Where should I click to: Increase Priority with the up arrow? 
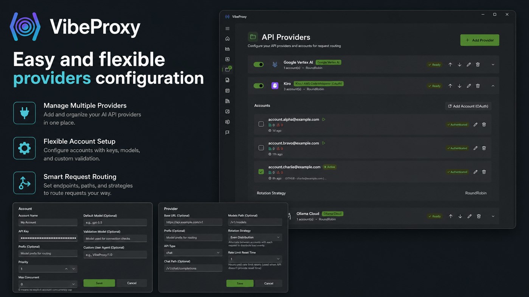coord(66,269)
